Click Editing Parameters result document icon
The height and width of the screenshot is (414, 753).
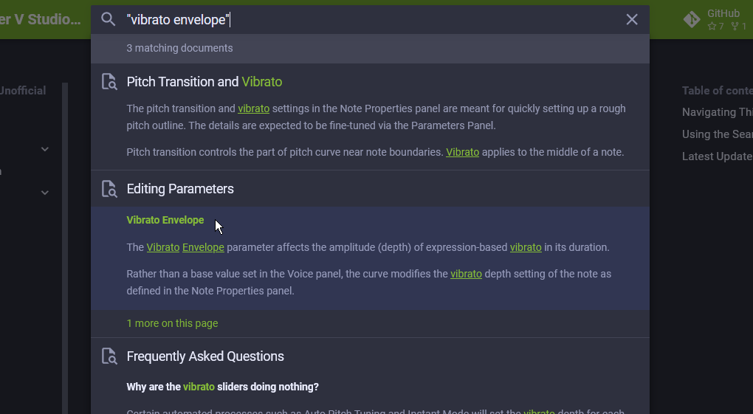click(x=109, y=189)
